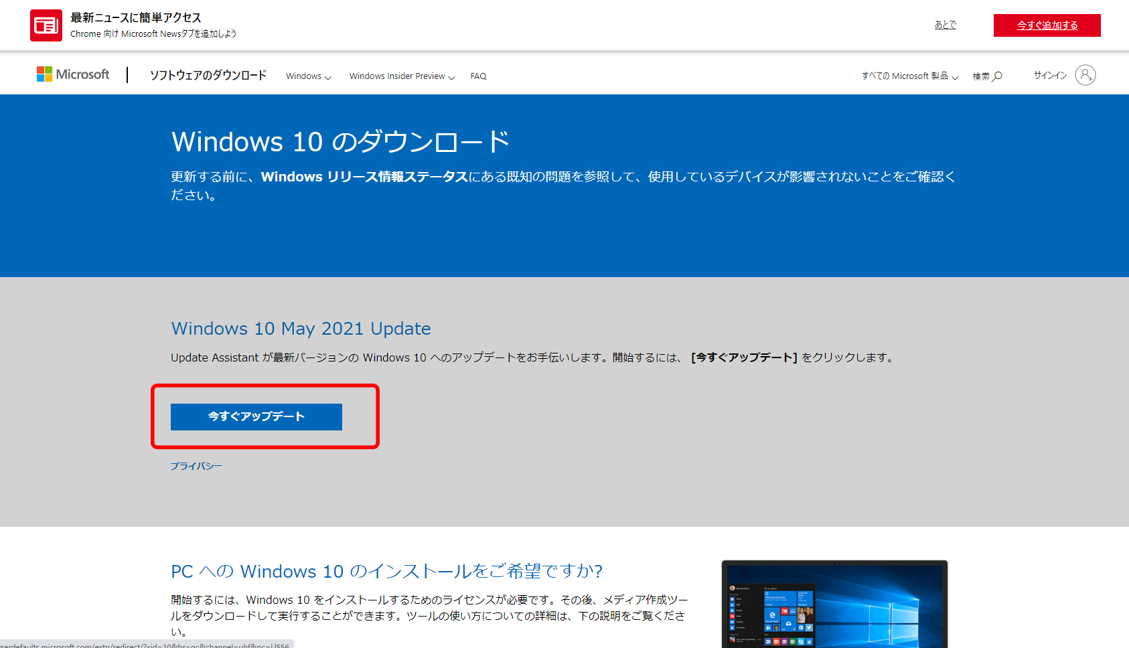
Task: Open the sign-in account avatar icon
Action: (1085, 75)
